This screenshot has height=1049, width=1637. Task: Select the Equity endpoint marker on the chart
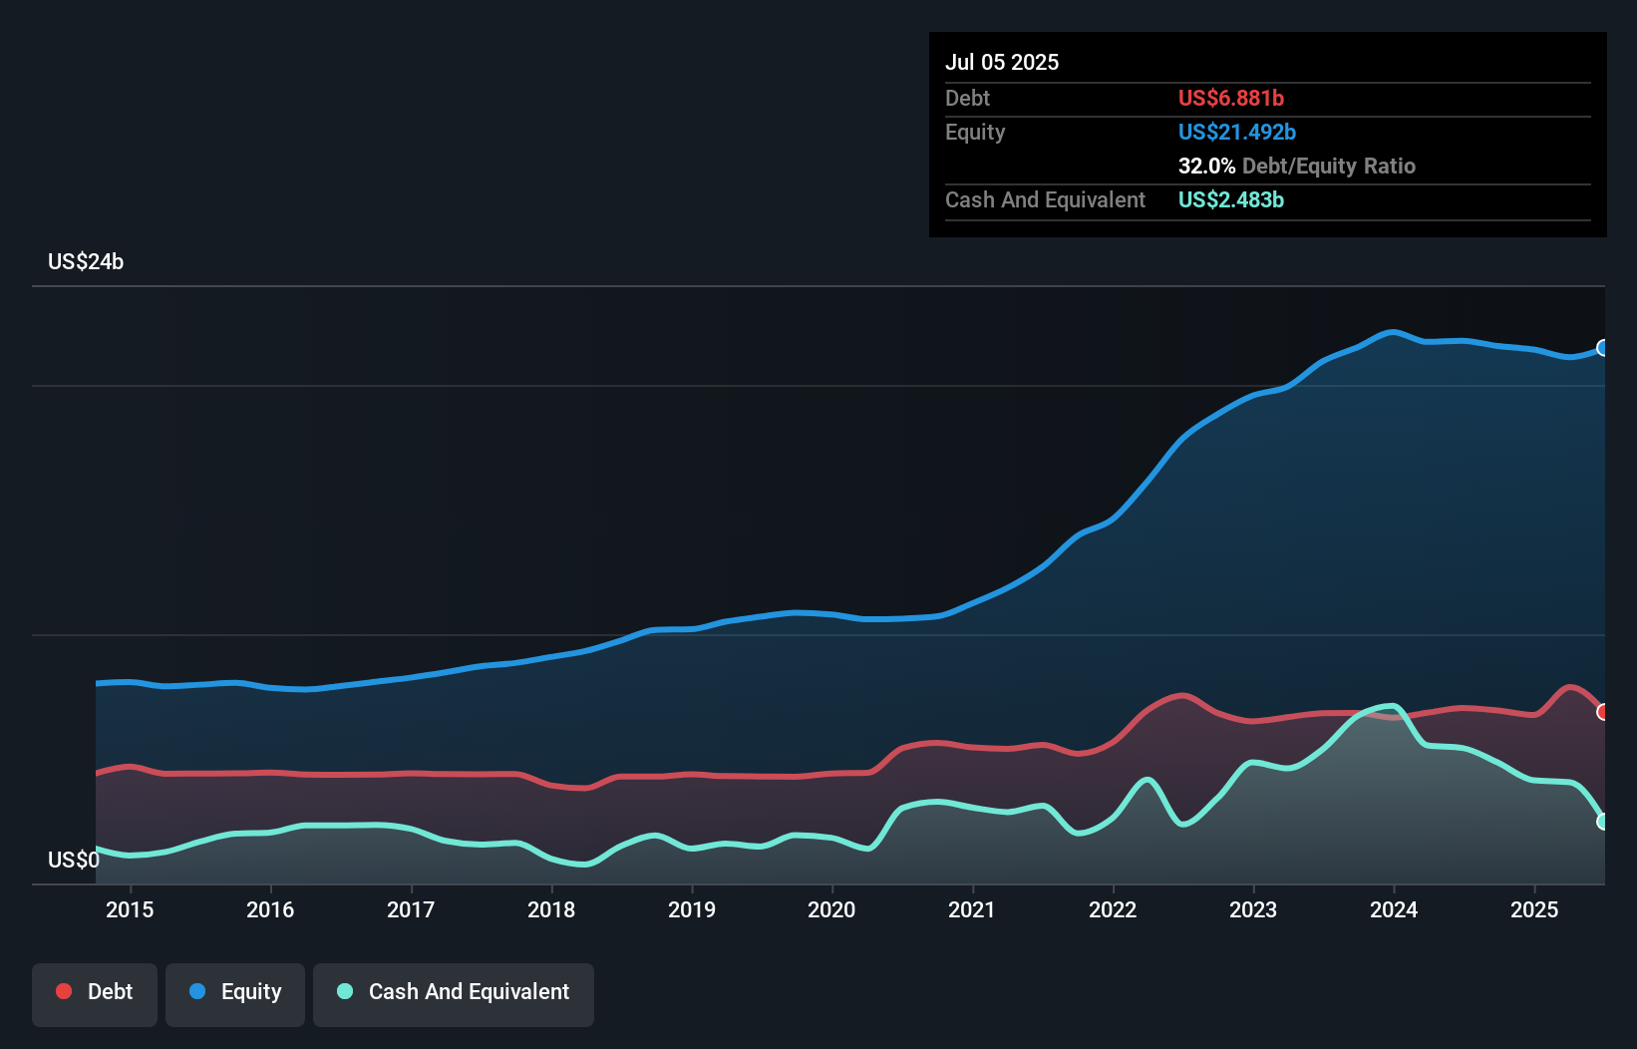[x=1603, y=348]
